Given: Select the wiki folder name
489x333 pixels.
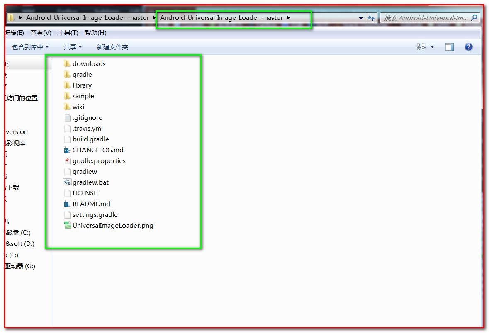Looking at the screenshot, I should (78, 107).
